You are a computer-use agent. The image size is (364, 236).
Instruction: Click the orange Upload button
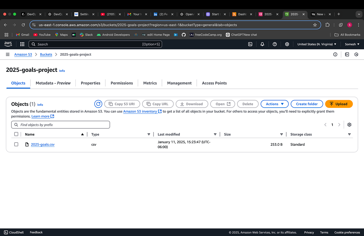pos(339,104)
